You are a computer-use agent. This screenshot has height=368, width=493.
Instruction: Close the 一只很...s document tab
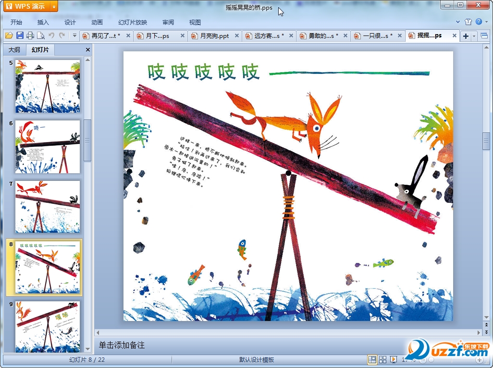click(400, 36)
